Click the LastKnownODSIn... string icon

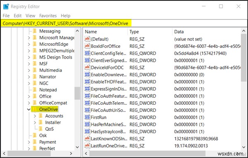tap(87, 138)
